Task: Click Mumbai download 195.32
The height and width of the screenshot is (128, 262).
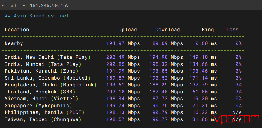Action: coord(159,64)
